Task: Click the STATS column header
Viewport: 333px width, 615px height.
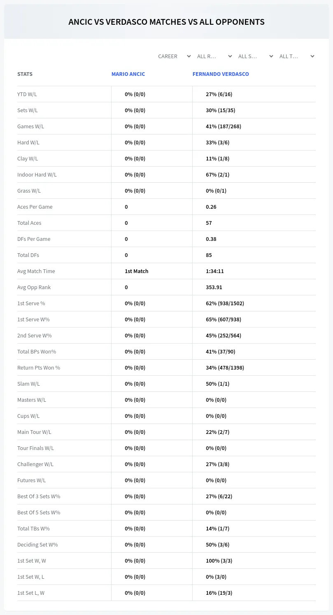Action: pyautogui.click(x=25, y=74)
